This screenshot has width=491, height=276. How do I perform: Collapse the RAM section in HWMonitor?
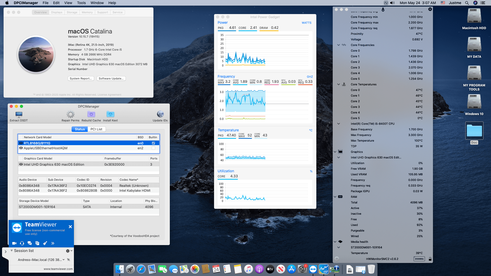(335, 197)
